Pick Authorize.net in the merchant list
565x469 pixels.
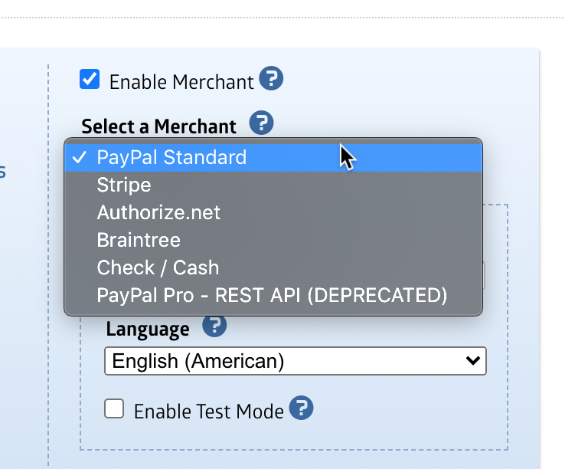158,212
